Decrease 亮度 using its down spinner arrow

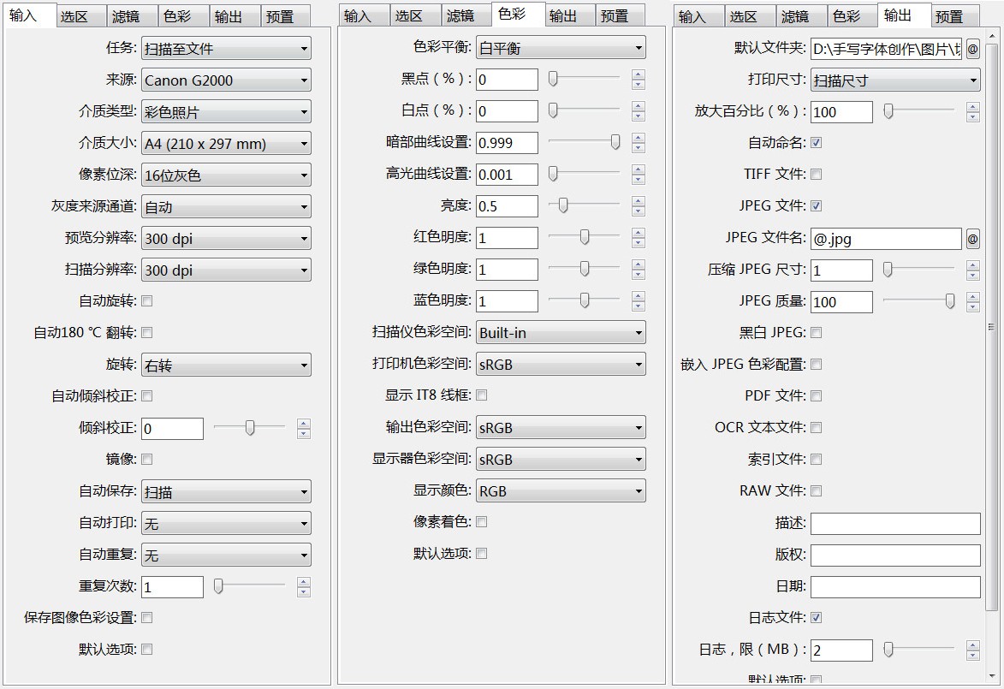tap(639, 211)
